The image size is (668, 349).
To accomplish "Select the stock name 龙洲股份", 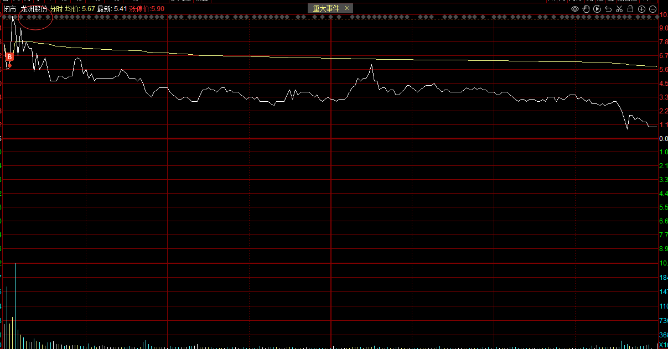I will [34, 9].
